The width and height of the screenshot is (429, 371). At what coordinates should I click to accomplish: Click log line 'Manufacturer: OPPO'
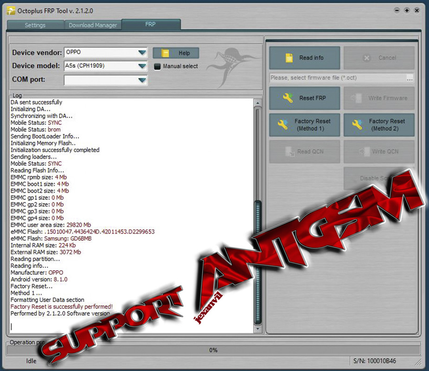[x=37, y=273]
